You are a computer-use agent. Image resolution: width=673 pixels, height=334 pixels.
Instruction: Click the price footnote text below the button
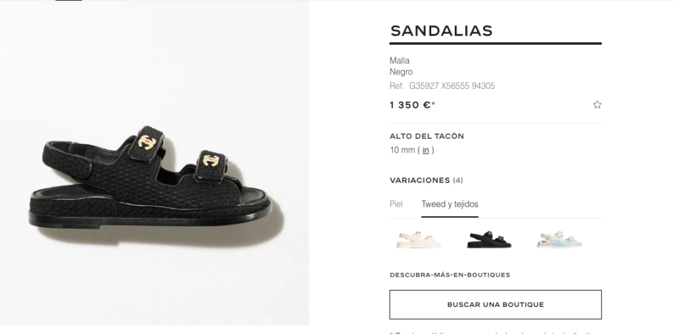(x=496, y=332)
